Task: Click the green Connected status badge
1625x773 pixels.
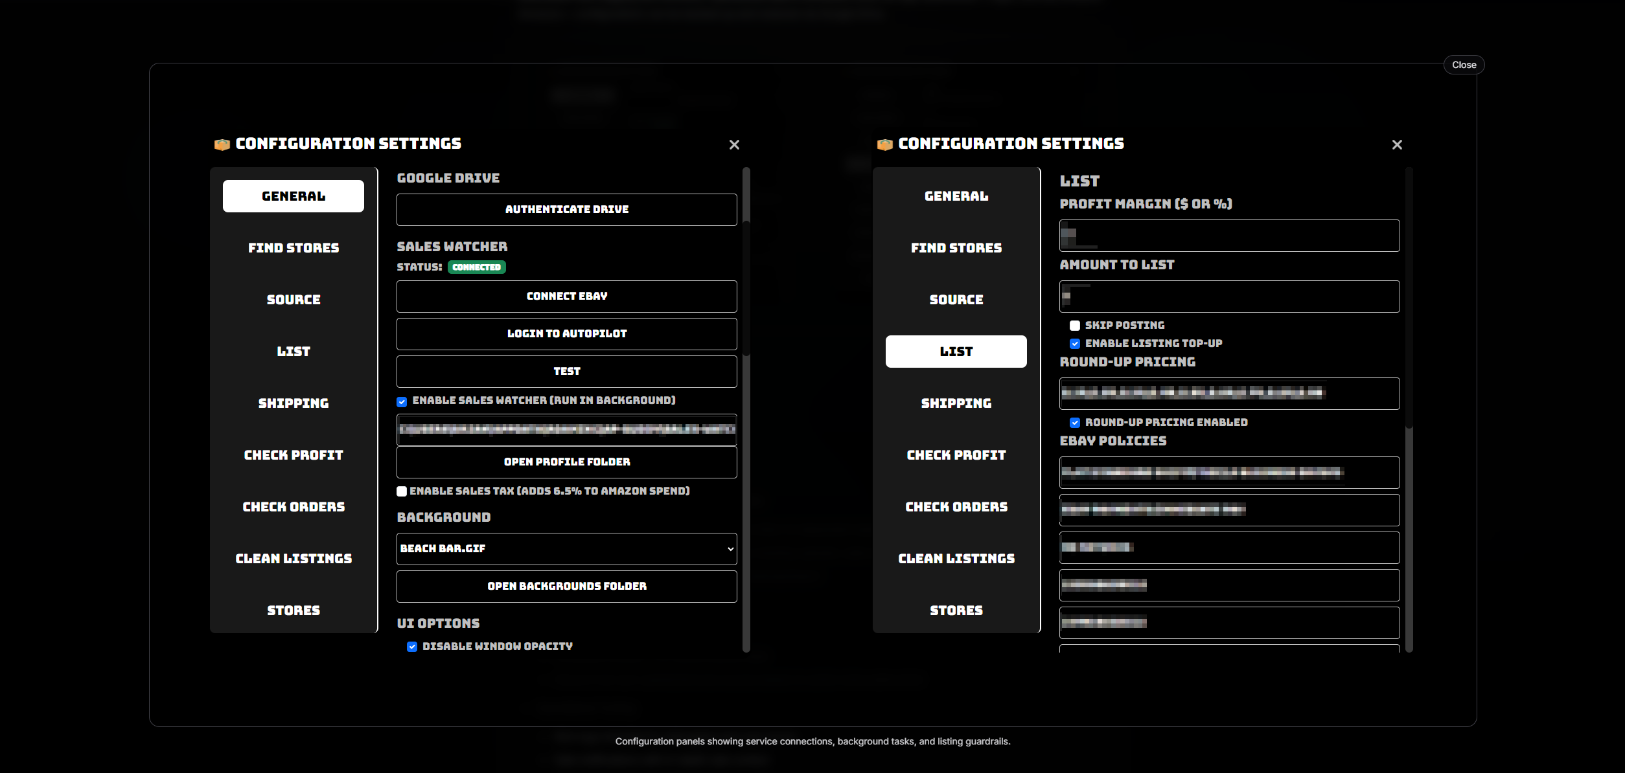Action: click(476, 267)
